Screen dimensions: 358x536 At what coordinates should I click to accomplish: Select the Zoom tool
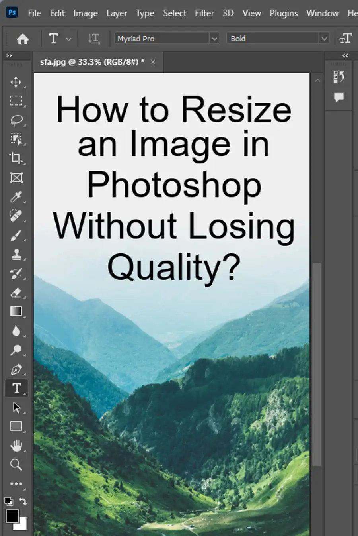[16, 464]
